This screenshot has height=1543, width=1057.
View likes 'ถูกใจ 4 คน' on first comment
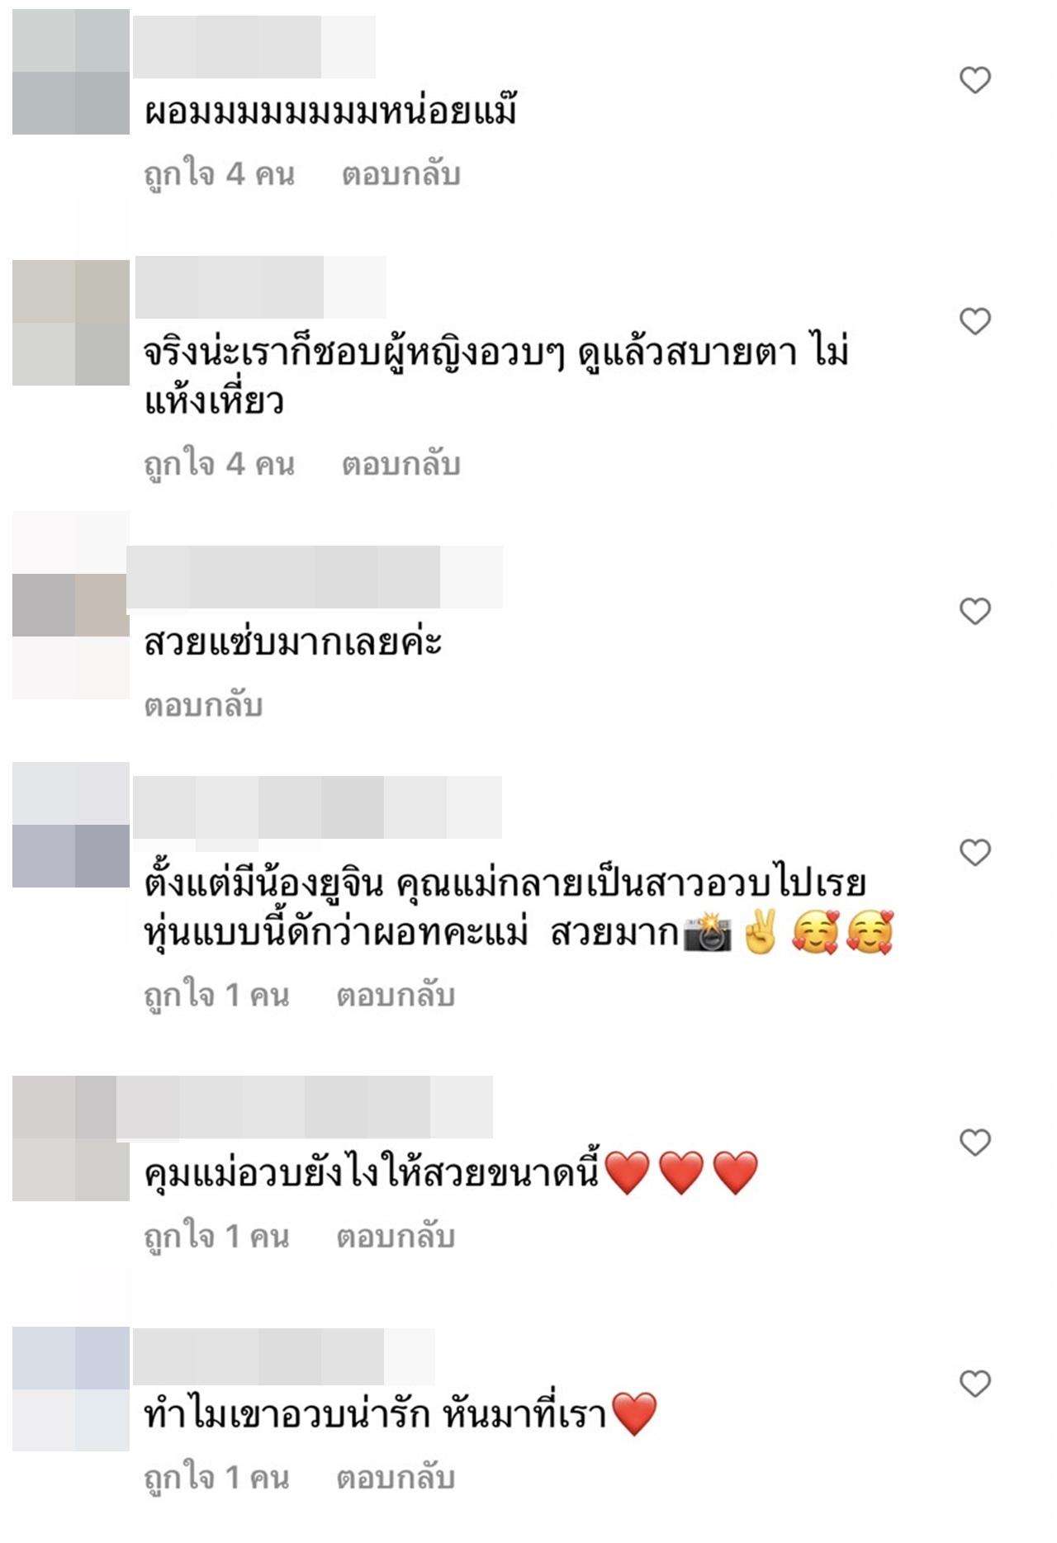[x=219, y=175]
